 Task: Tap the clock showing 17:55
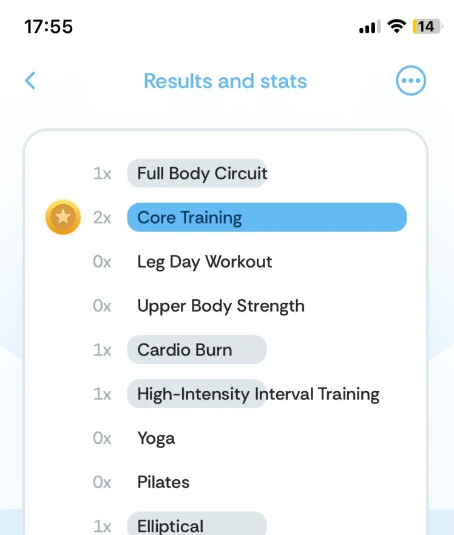point(49,26)
